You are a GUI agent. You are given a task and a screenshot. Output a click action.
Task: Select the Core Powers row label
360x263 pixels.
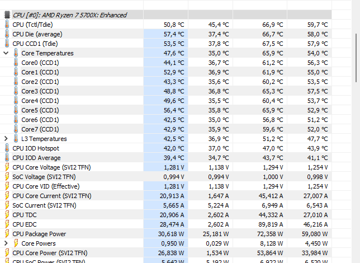(x=39, y=243)
